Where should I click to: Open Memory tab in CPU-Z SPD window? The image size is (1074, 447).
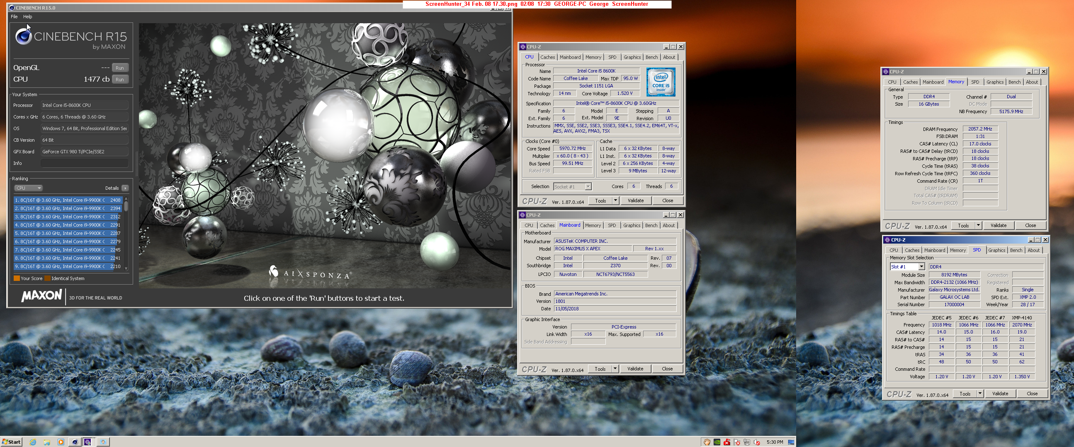pos(957,251)
